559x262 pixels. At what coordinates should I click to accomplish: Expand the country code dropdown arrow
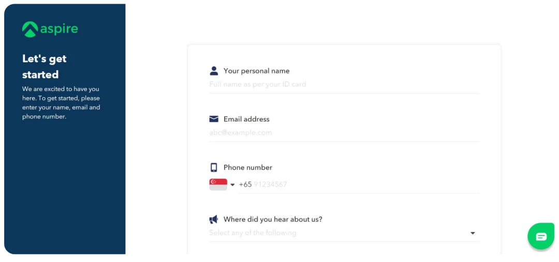click(x=232, y=185)
